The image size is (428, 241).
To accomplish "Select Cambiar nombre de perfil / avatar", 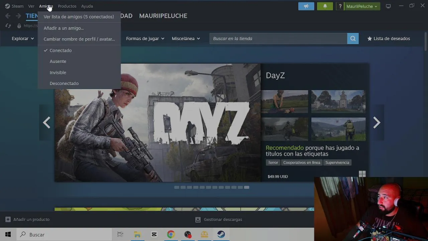I will tap(79, 39).
